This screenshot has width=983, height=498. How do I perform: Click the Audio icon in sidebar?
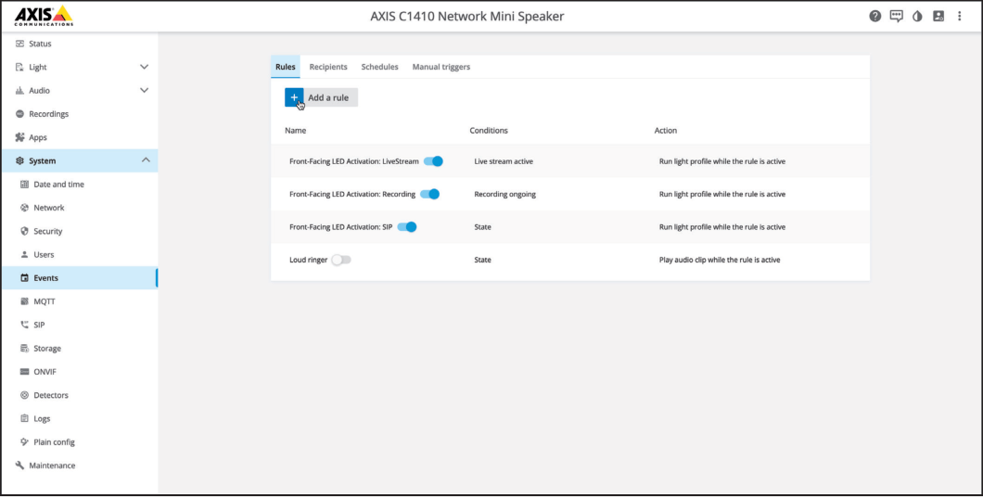coord(19,90)
